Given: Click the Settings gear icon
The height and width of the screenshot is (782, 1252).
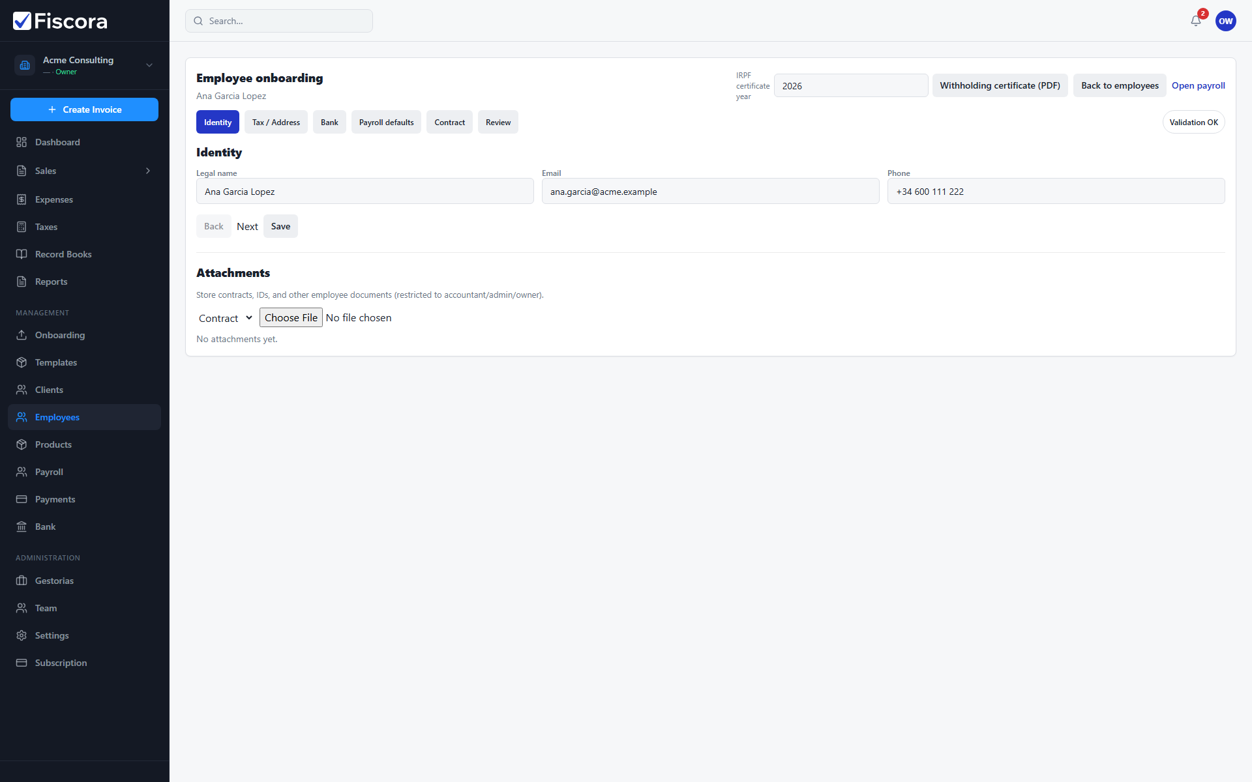Looking at the screenshot, I should click(x=22, y=635).
